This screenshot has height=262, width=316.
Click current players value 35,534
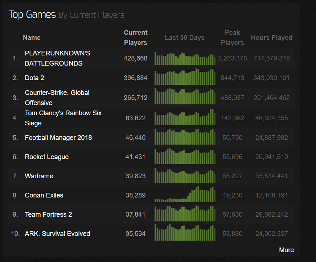click(136, 234)
